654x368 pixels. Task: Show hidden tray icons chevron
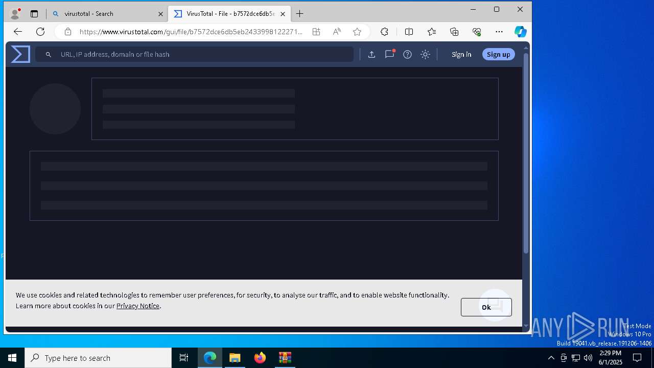[551, 358]
